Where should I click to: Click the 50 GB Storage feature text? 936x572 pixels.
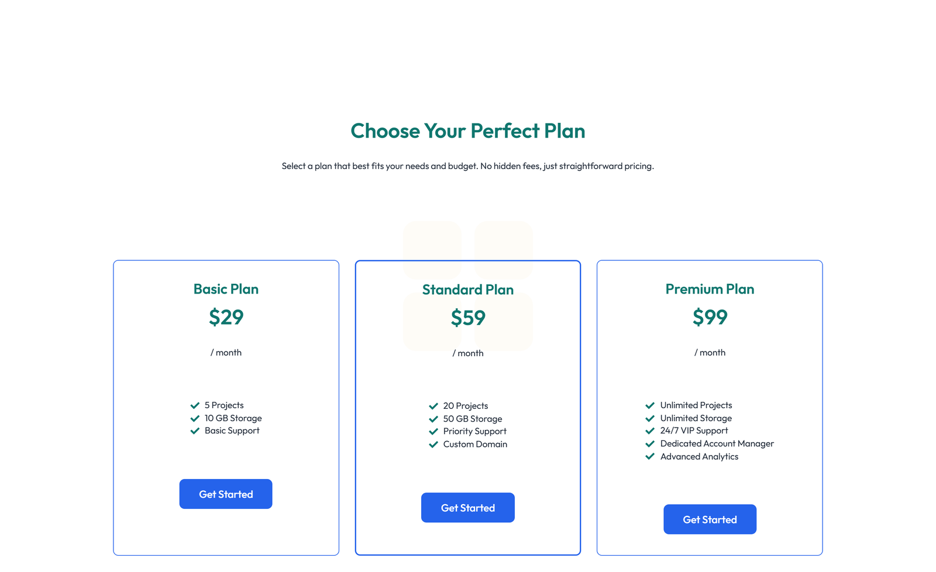(472, 418)
